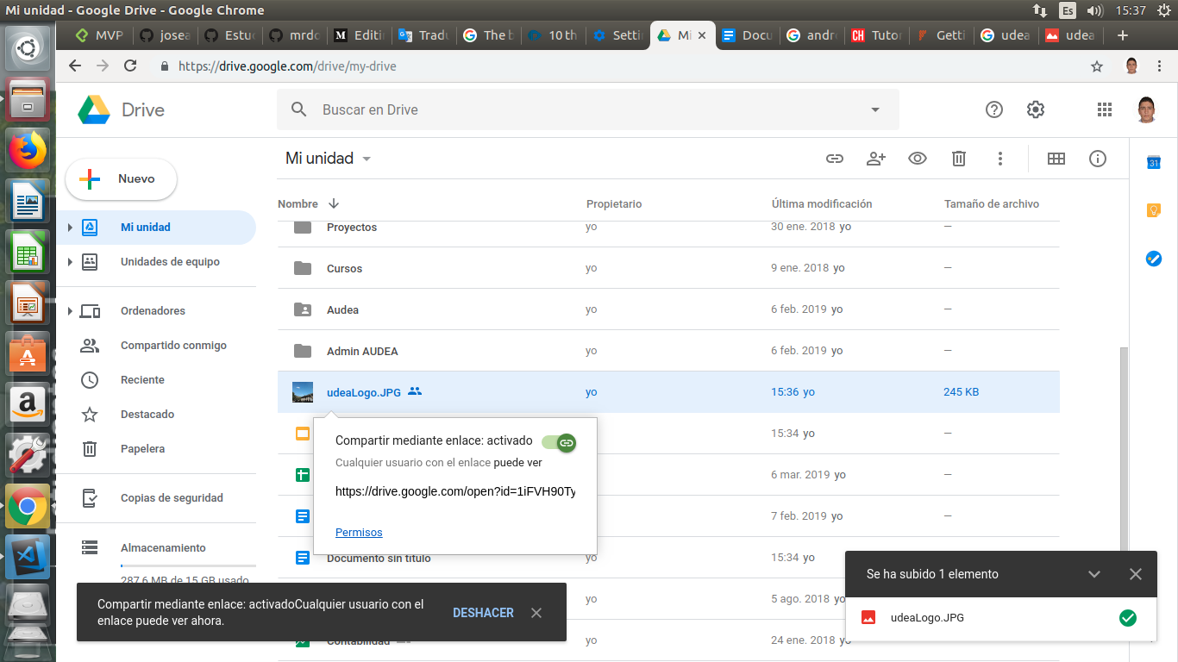The height and width of the screenshot is (662, 1178).
Task: Open Papelera from the sidebar
Action: click(142, 448)
